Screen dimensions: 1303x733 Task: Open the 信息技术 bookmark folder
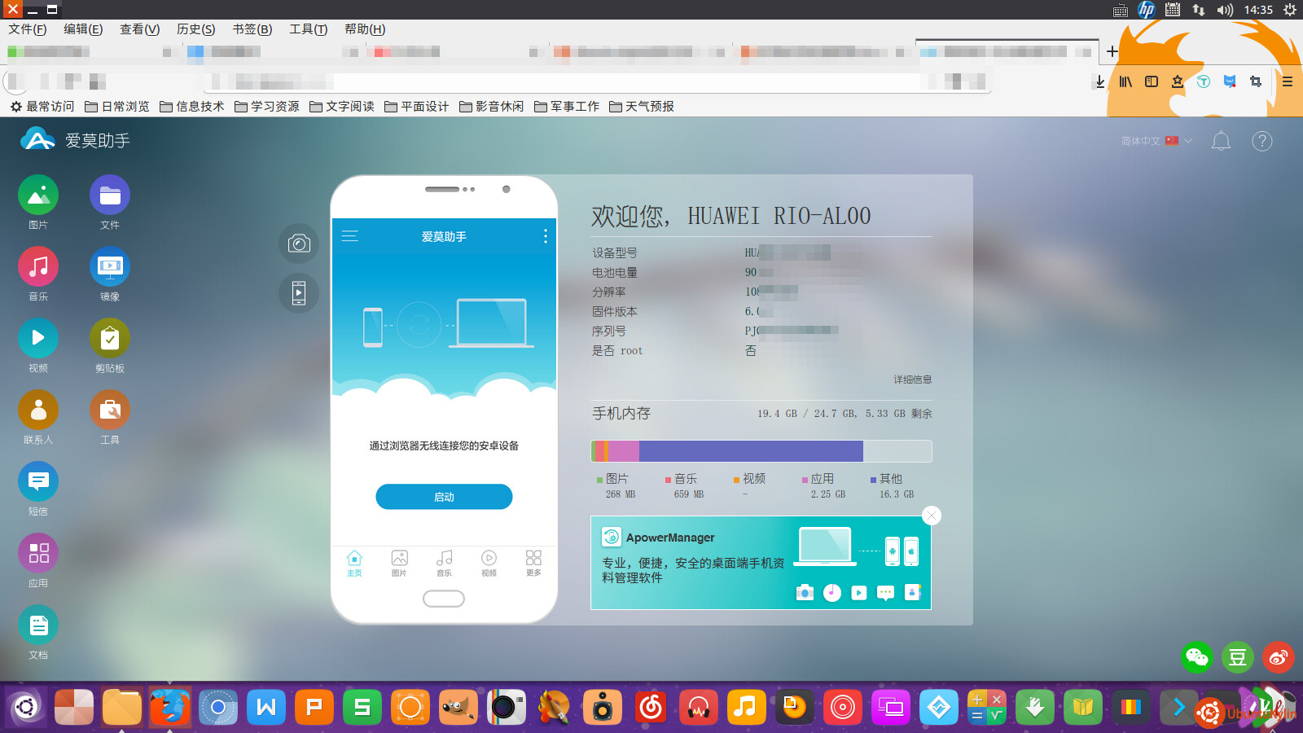192,107
